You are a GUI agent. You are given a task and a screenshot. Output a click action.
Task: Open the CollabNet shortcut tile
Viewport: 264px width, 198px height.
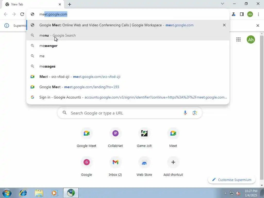click(x=115, y=138)
